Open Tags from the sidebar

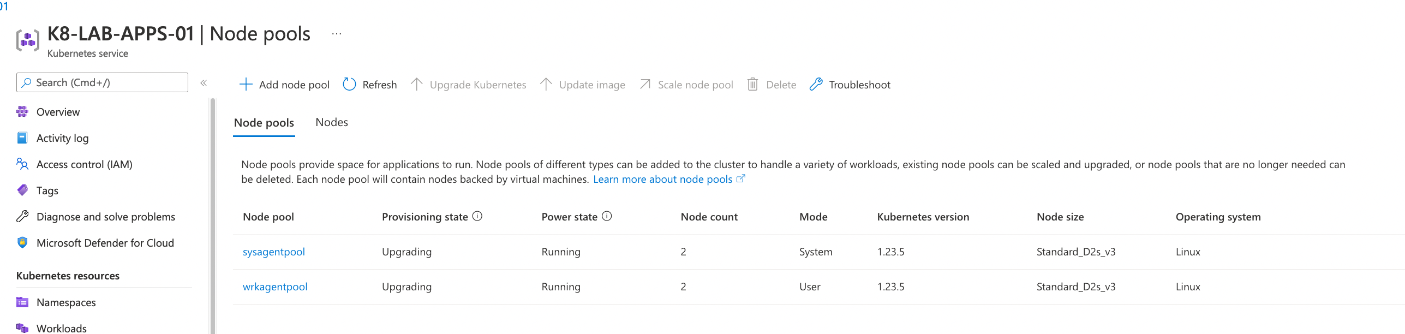[47, 190]
